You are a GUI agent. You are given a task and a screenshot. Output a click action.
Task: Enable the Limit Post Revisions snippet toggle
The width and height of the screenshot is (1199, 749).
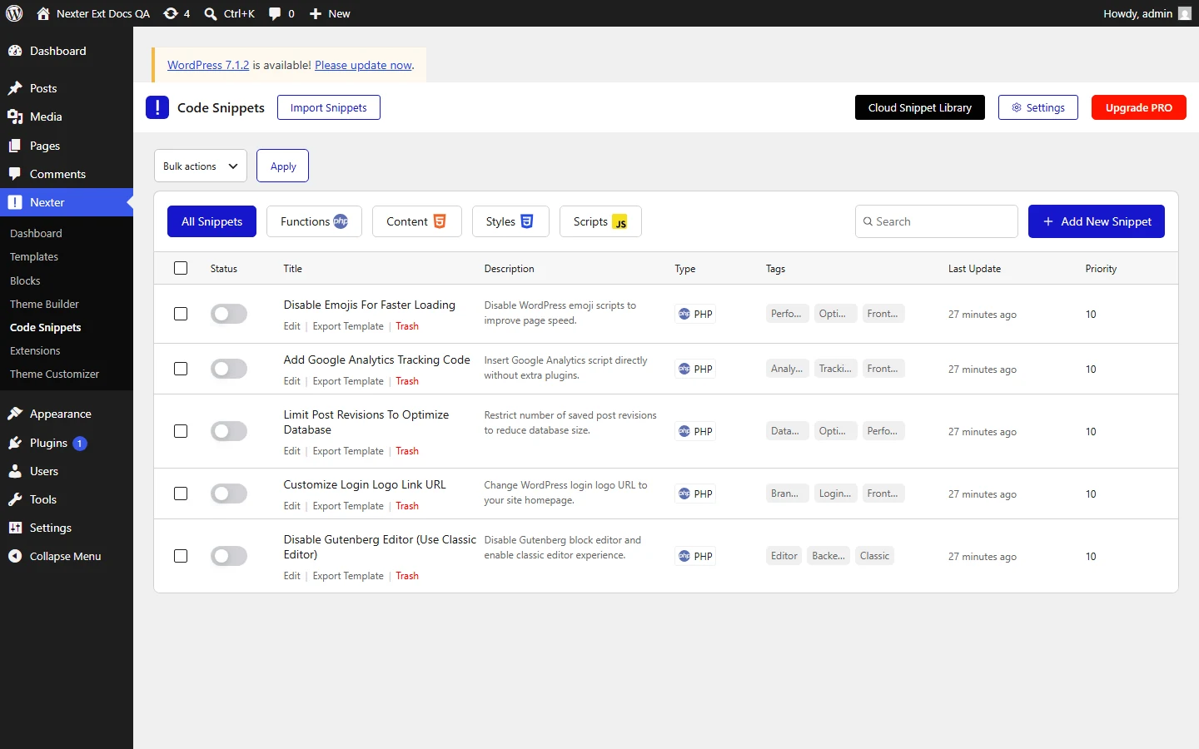(229, 431)
